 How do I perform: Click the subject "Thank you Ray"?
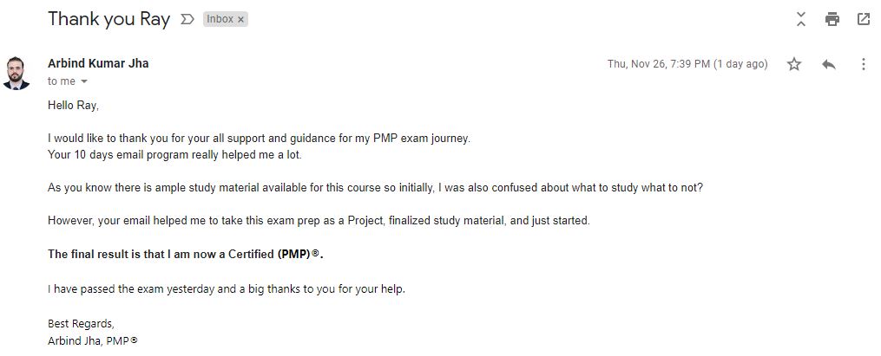click(108, 19)
